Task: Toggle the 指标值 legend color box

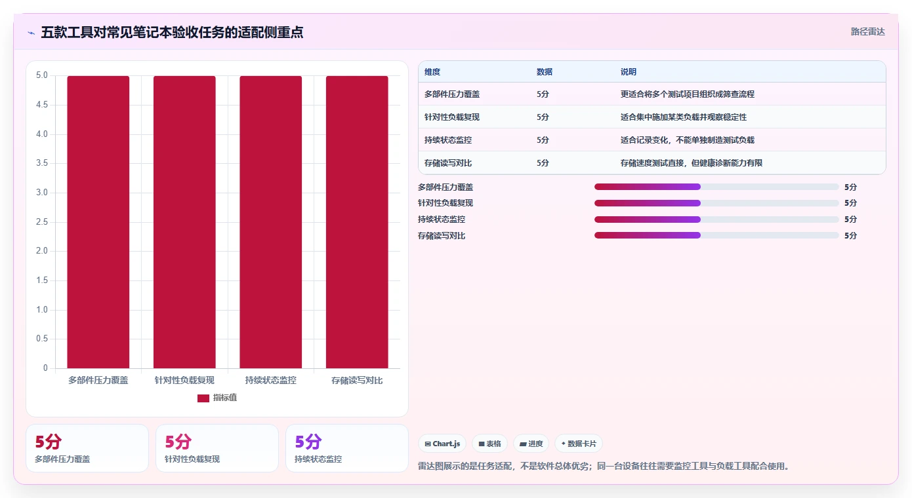Action: [x=203, y=398]
